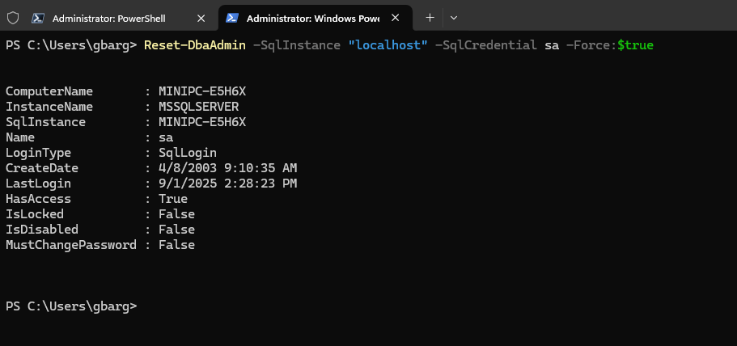
Task: Close the "Administrator: PowerShell" tab
Action: [x=200, y=17]
